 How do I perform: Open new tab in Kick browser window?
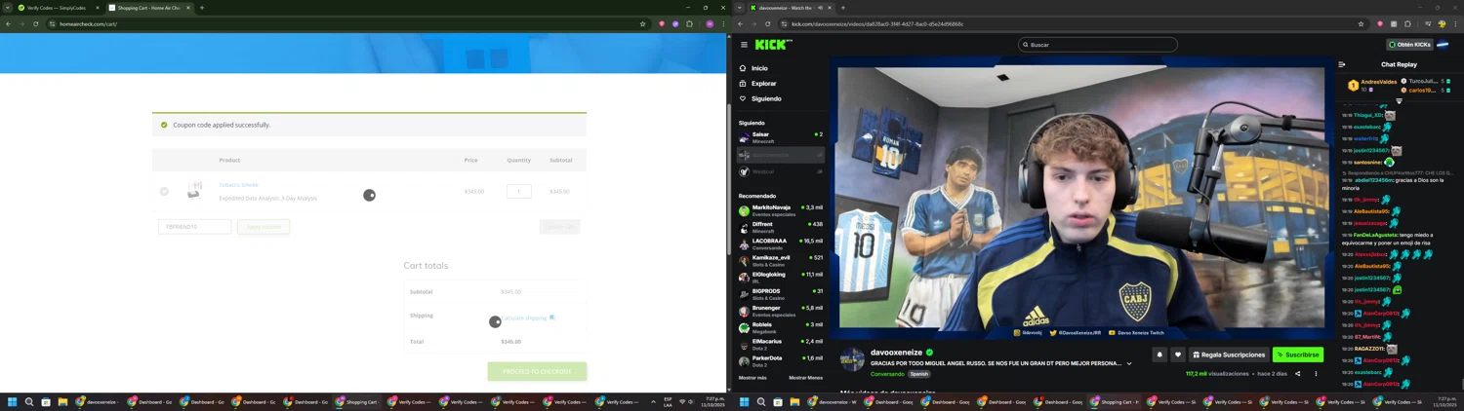click(843, 8)
